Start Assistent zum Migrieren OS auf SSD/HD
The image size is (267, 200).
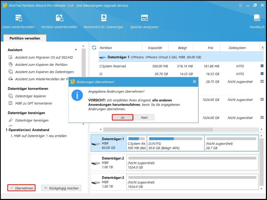[41, 57]
